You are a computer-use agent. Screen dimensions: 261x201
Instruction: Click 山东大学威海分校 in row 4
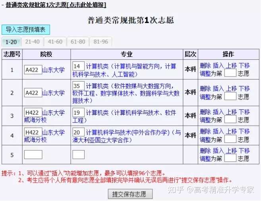coord(44,136)
